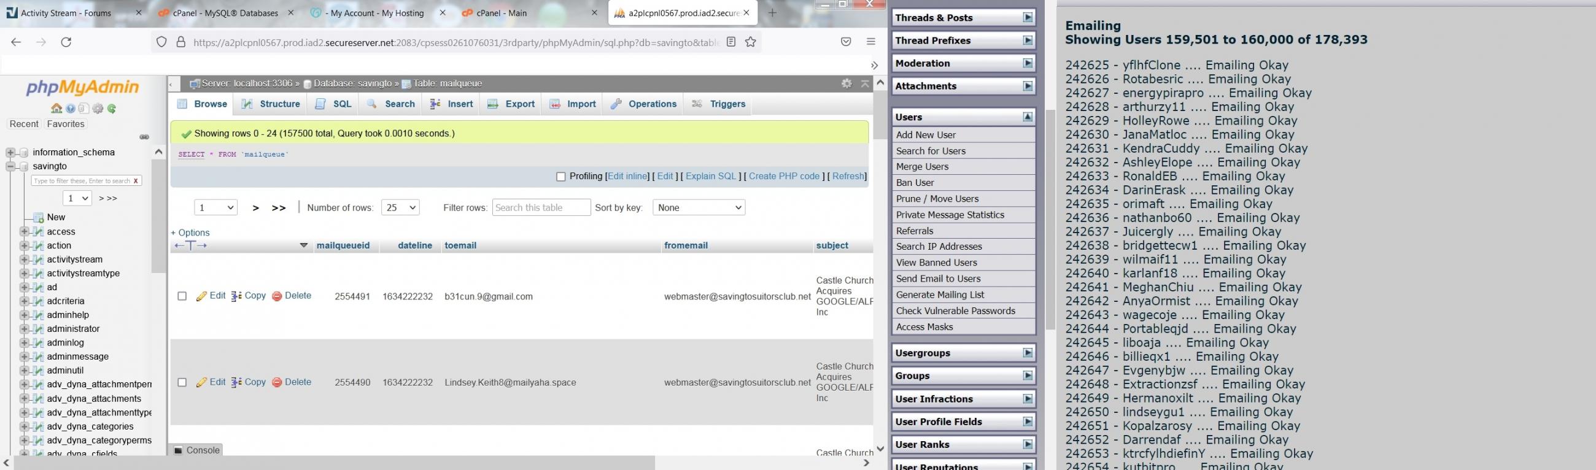
Task: Open navigation panel settings gear icon
Action: point(98,109)
